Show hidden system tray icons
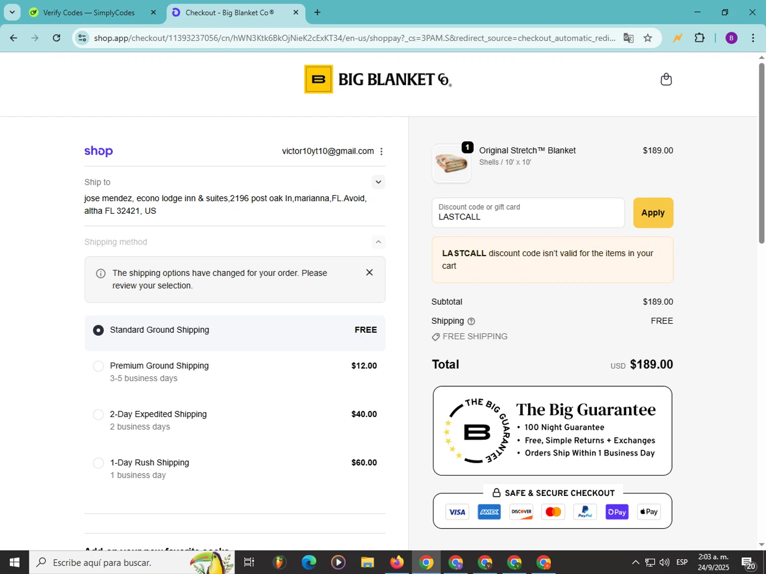The image size is (766, 574). coord(635,562)
